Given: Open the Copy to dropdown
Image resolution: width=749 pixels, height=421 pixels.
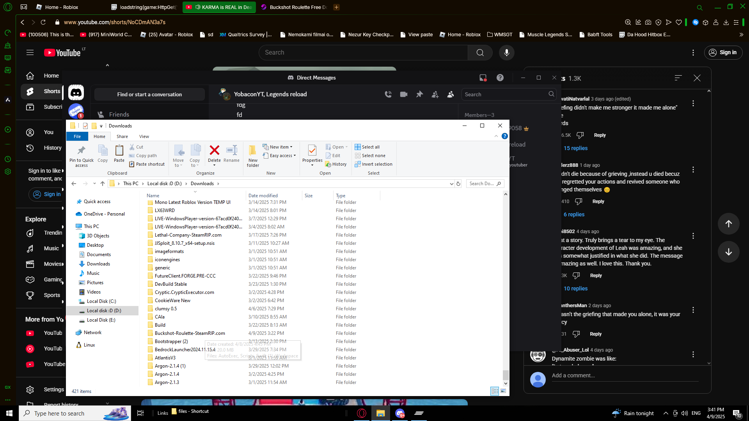Looking at the screenshot, I should click(x=195, y=156).
